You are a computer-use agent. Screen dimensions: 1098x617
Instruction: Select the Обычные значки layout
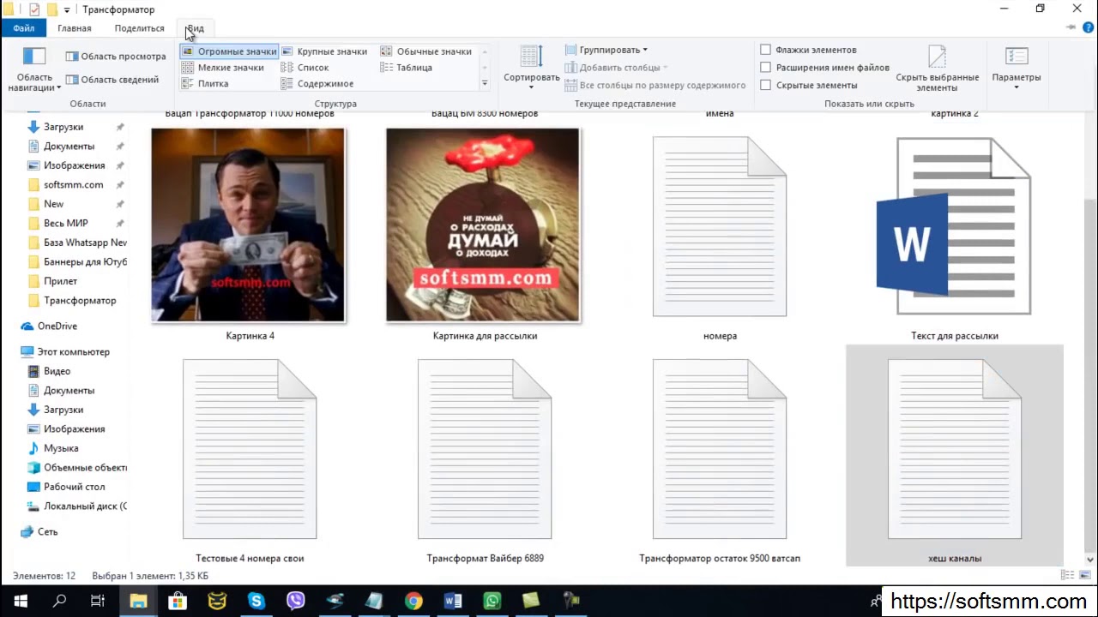(x=426, y=51)
